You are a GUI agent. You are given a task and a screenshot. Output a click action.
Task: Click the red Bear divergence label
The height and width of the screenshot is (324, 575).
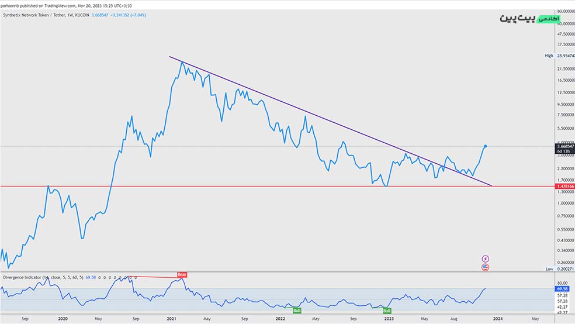182,274
